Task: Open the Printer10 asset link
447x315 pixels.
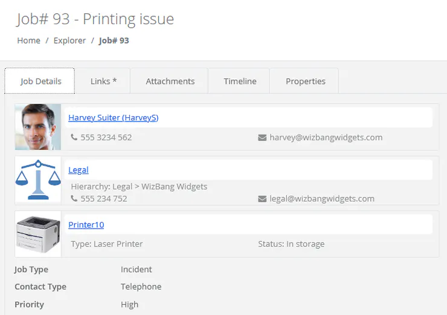Action: tap(86, 224)
